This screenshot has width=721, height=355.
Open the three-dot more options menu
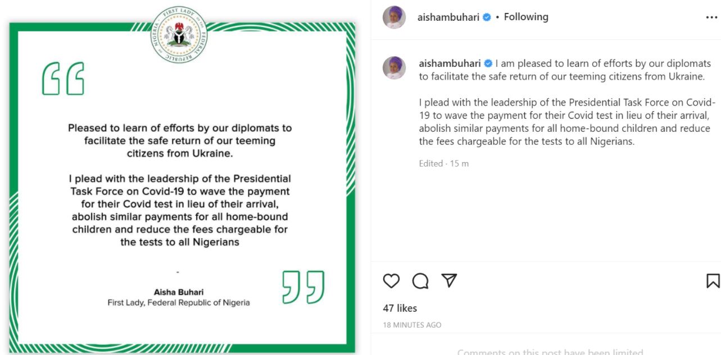click(x=711, y=17)
